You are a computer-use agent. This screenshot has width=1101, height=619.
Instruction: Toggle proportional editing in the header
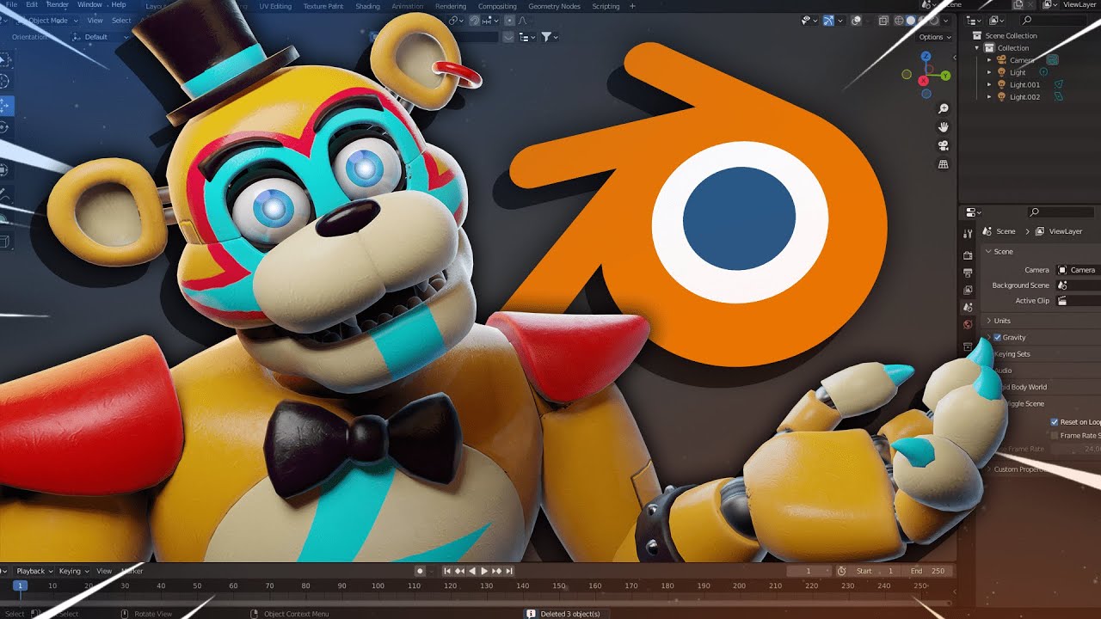[x=510, y=21]
